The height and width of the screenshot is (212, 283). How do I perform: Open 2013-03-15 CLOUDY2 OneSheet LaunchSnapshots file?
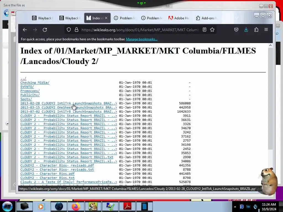[69, 107]
